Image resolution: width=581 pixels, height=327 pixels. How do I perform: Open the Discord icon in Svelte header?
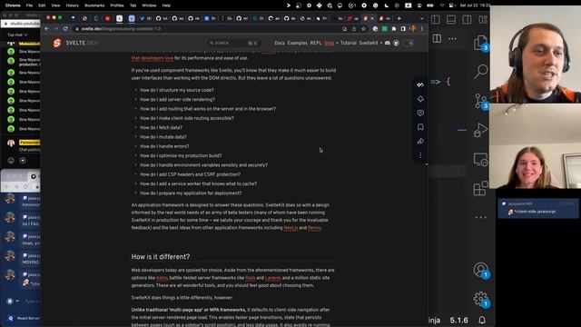coord(388,43)
